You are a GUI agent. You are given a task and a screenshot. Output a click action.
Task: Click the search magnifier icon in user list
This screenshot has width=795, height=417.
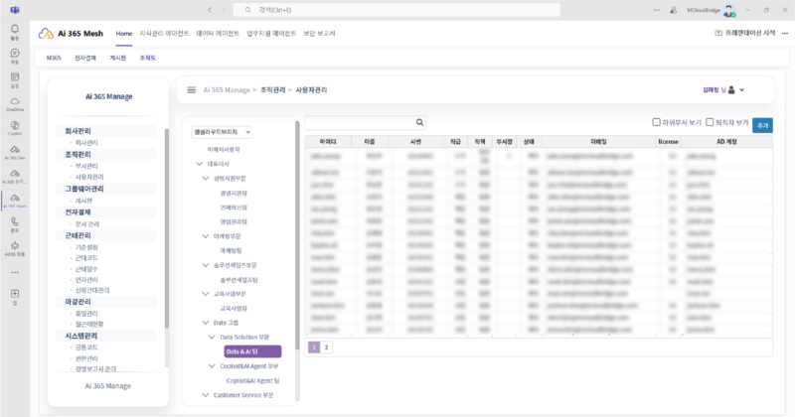pyautogui.click(x=420, y=123)
